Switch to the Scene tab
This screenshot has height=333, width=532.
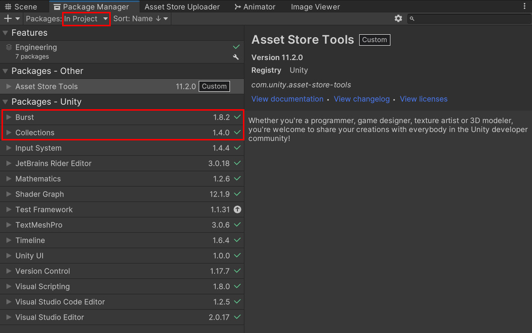point(21,7)
